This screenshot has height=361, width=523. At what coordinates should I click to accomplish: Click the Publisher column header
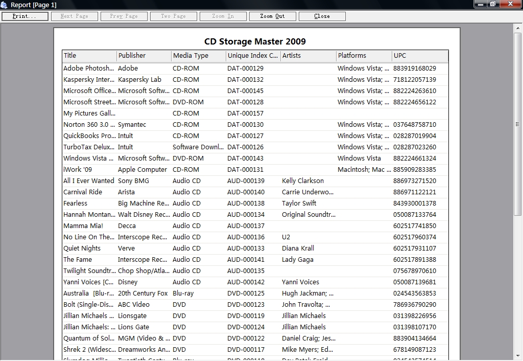144,56
